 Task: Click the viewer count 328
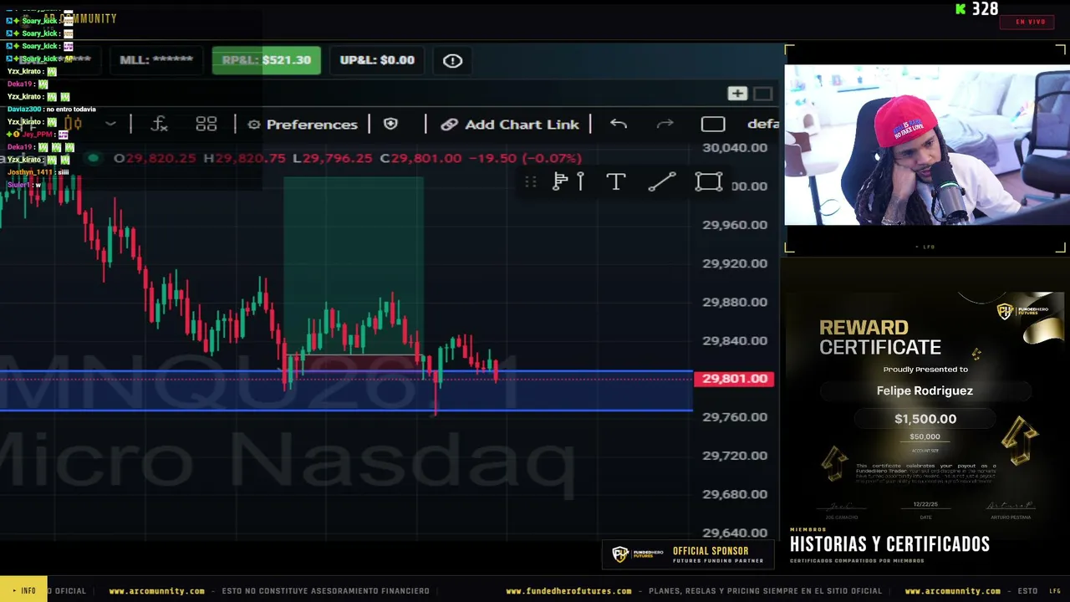point(985,9)
